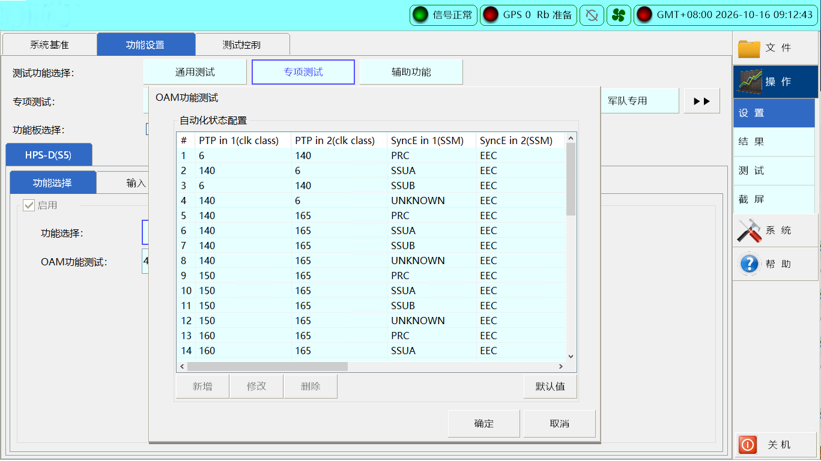Click the horizontal scrollbar right arrow
This screenshot has width=821, height=461.
click(561, 366)
